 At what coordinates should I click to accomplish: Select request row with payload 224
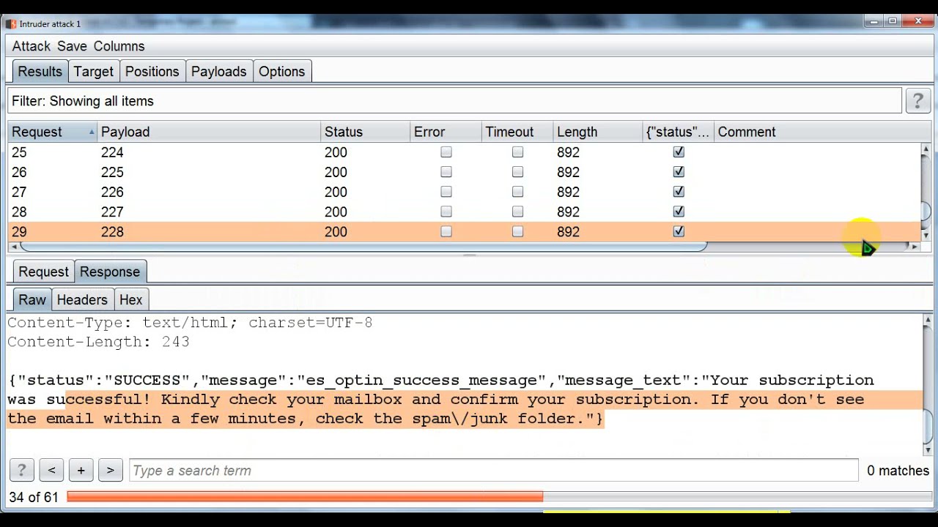click(464, 152)
